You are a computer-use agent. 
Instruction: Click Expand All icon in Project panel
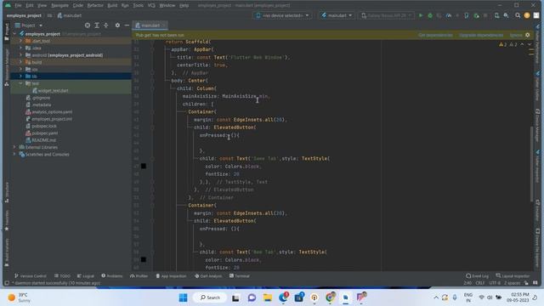[x=97, y=25]
